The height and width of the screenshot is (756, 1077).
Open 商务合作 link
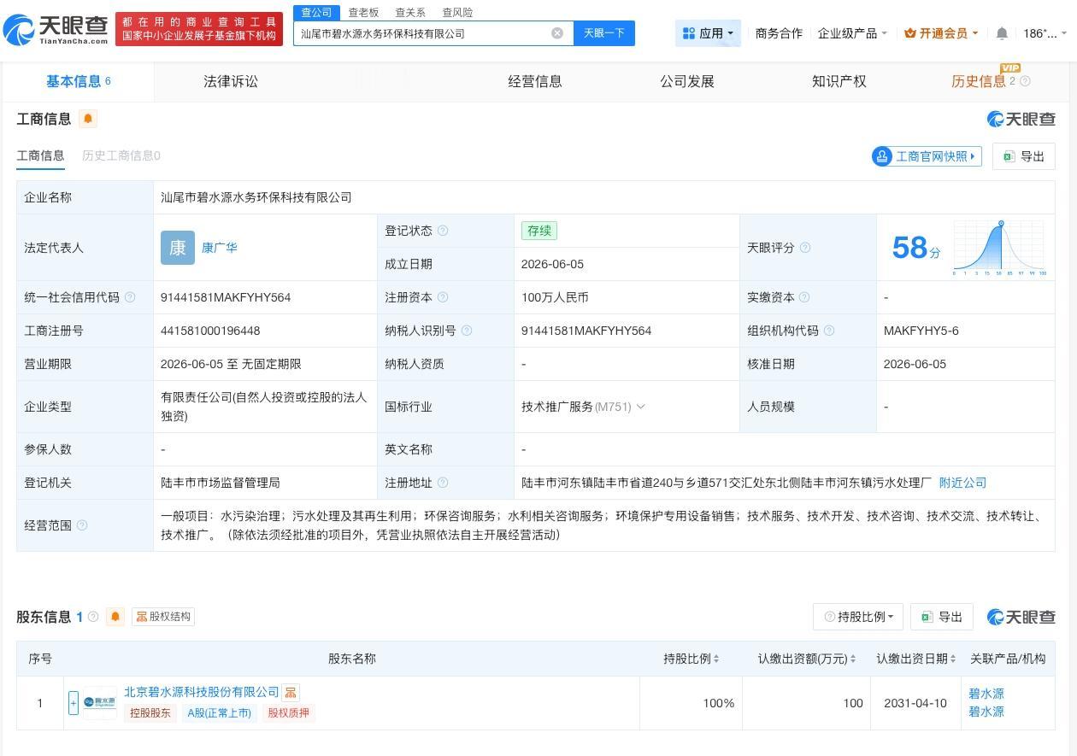point(779,33)
